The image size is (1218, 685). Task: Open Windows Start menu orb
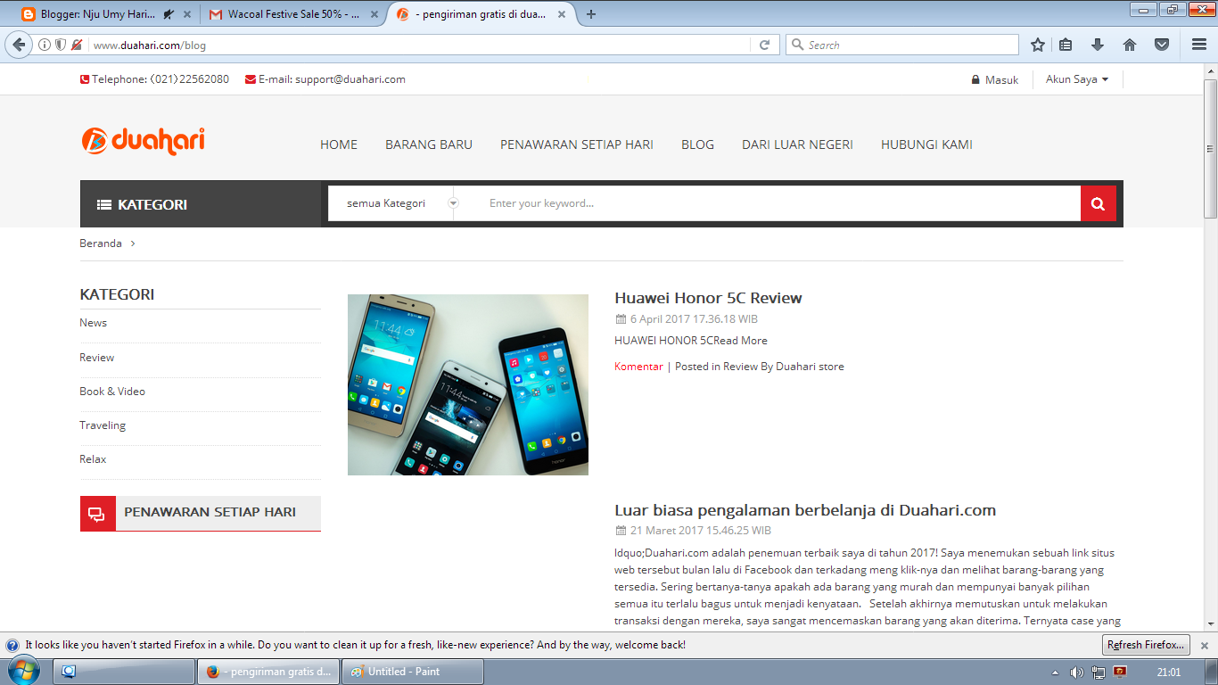coord(25,672)
